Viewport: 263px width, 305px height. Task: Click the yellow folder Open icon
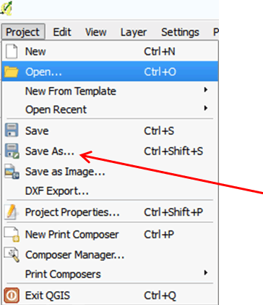click(x=11, y=72)
